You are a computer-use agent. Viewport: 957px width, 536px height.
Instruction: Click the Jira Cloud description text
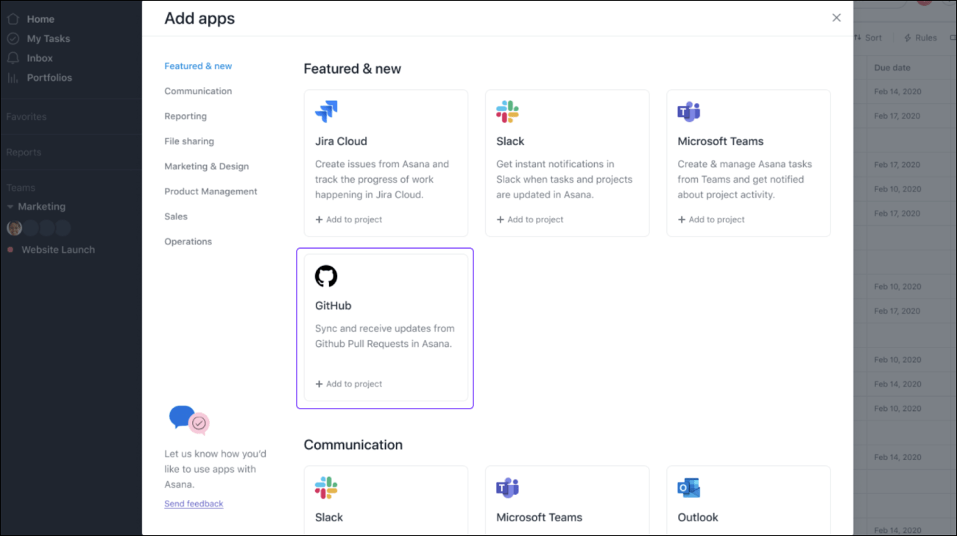382,179
